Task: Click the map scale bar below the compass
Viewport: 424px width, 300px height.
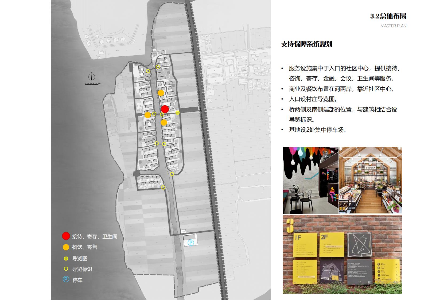Action: point(93,84)
